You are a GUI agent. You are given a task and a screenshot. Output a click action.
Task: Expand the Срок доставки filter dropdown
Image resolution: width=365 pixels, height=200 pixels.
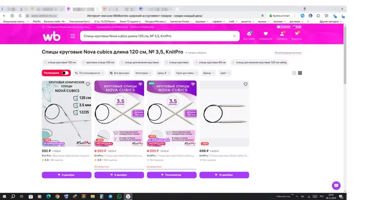click(x=187, y=73)
